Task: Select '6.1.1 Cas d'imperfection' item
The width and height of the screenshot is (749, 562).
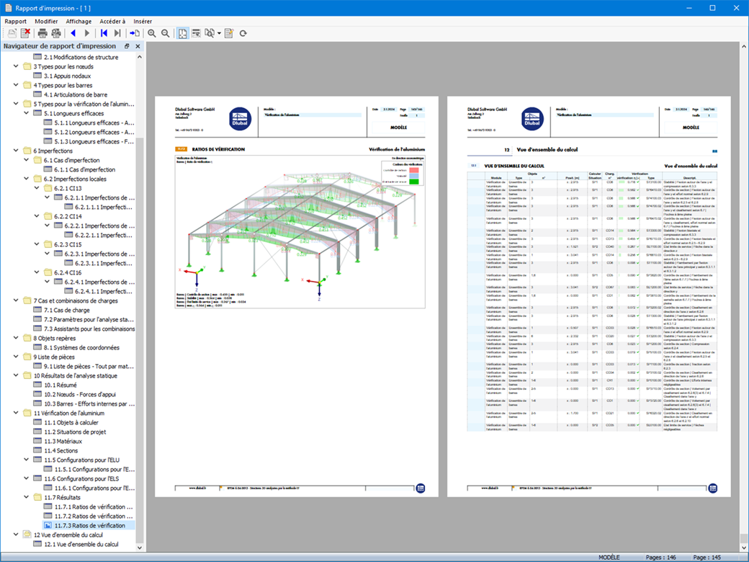Action: [x=84, y=169]
